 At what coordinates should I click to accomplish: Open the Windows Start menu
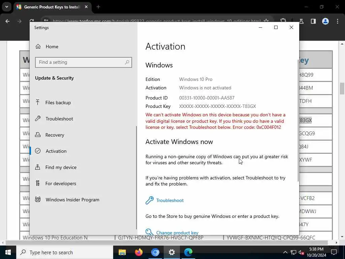tap(8, 252)
